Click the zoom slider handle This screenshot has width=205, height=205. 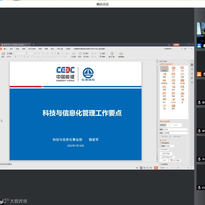[178, 168]
